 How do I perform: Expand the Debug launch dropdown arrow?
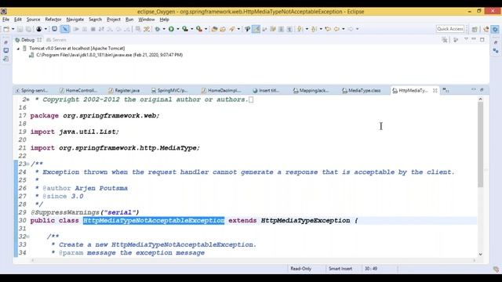(164, 29)
